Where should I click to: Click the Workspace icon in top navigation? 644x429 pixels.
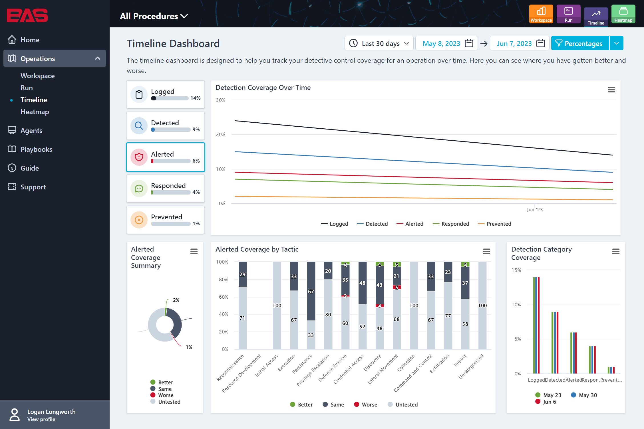pos(540,14)
